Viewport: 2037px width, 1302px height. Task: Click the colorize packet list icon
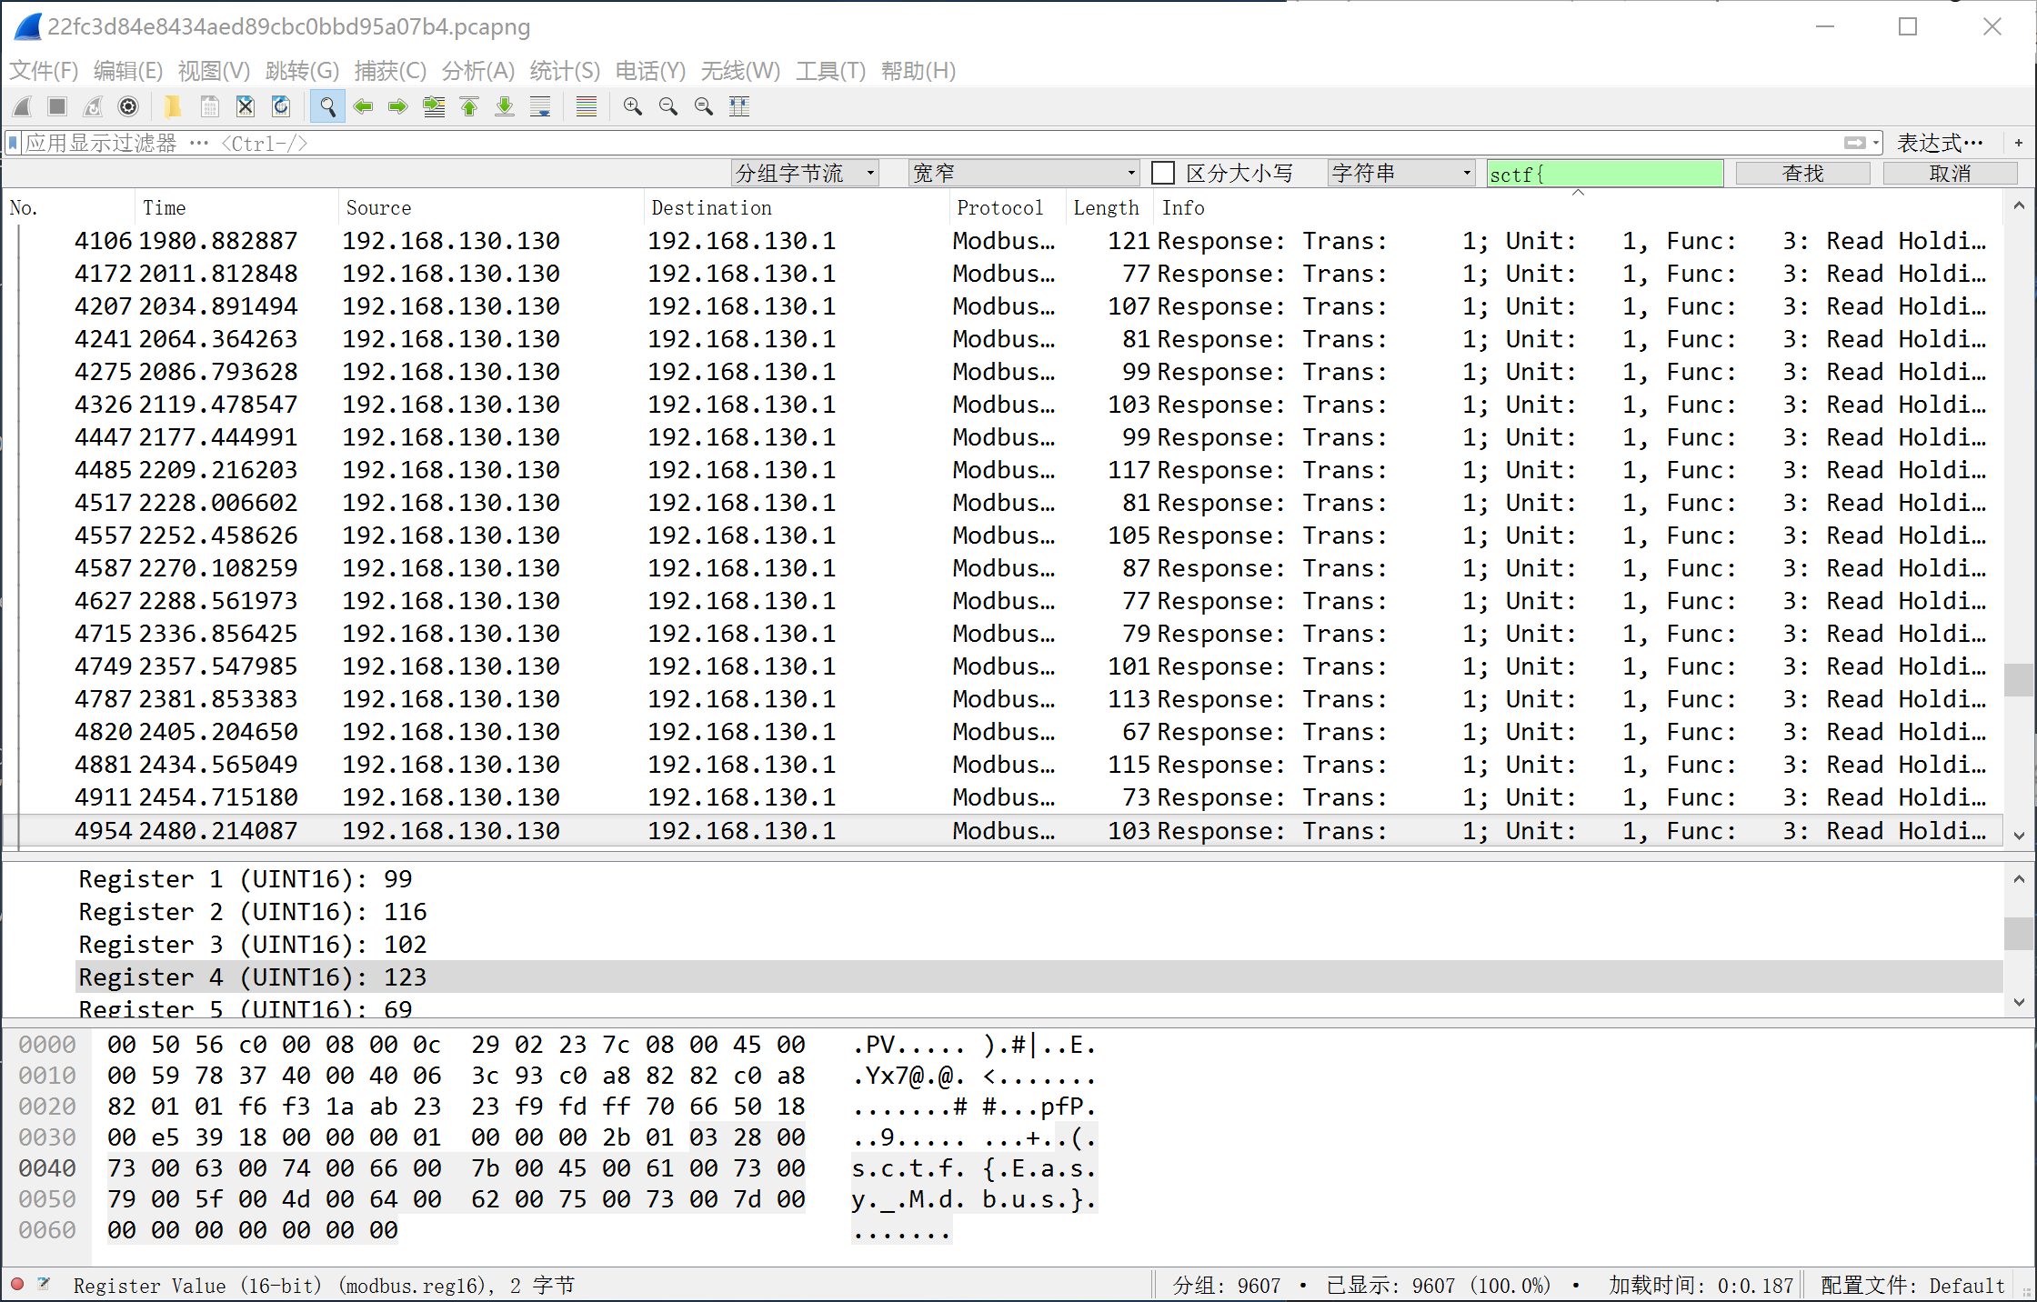point(587,106)
